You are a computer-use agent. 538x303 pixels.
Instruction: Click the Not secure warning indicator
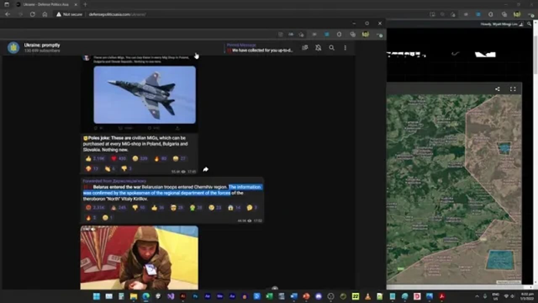point(69,14)
